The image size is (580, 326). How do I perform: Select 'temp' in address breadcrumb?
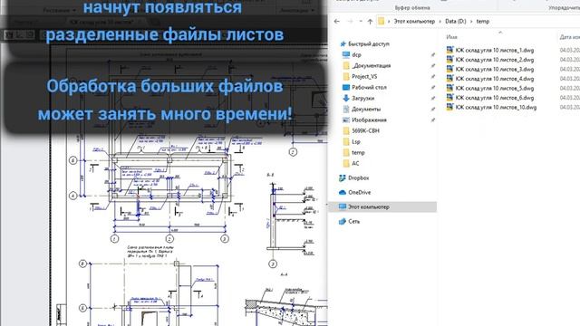482,22
